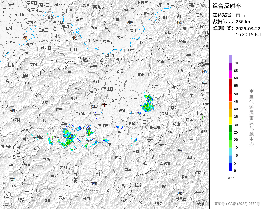Click the 宿松 county label
The height and width of the screenshot is (209, 264).
click(x=120, y=38)
